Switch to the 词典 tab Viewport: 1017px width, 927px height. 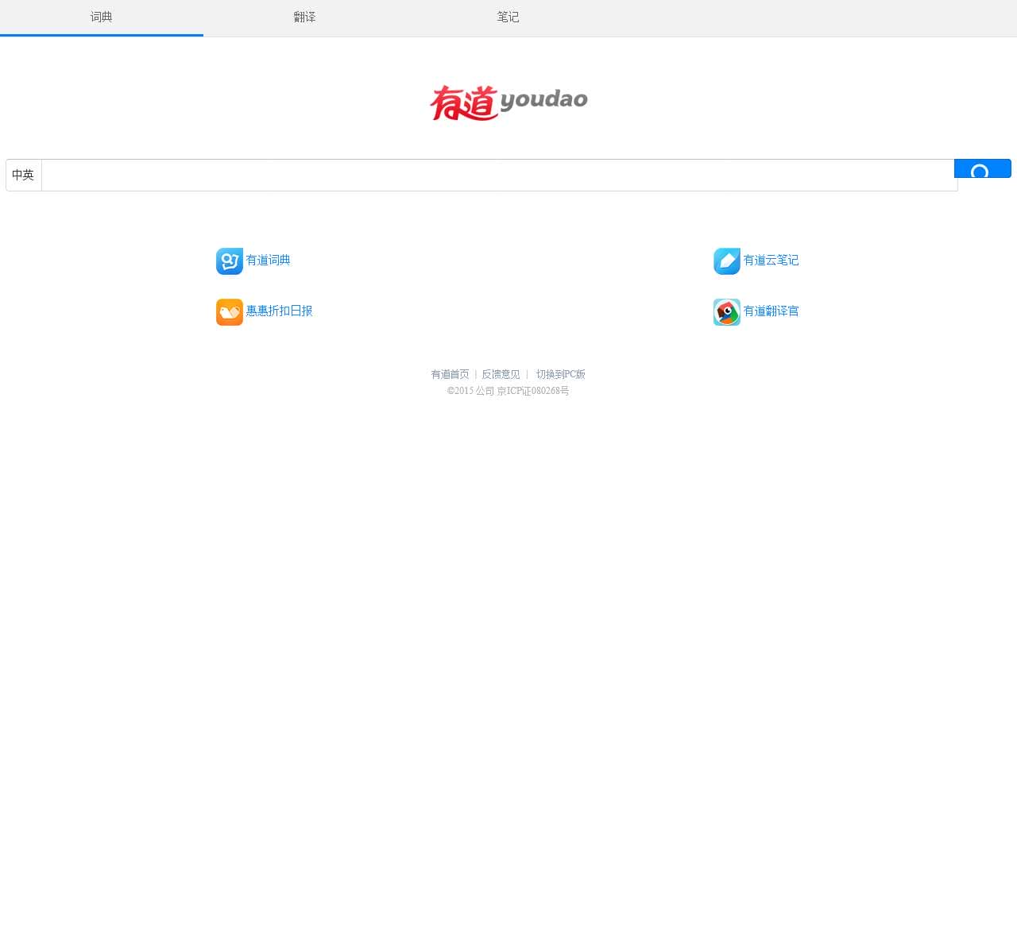(102, 17)
